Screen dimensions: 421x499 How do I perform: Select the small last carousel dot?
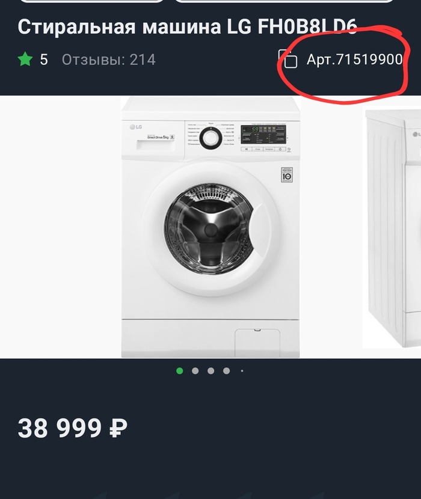point(242,371)
